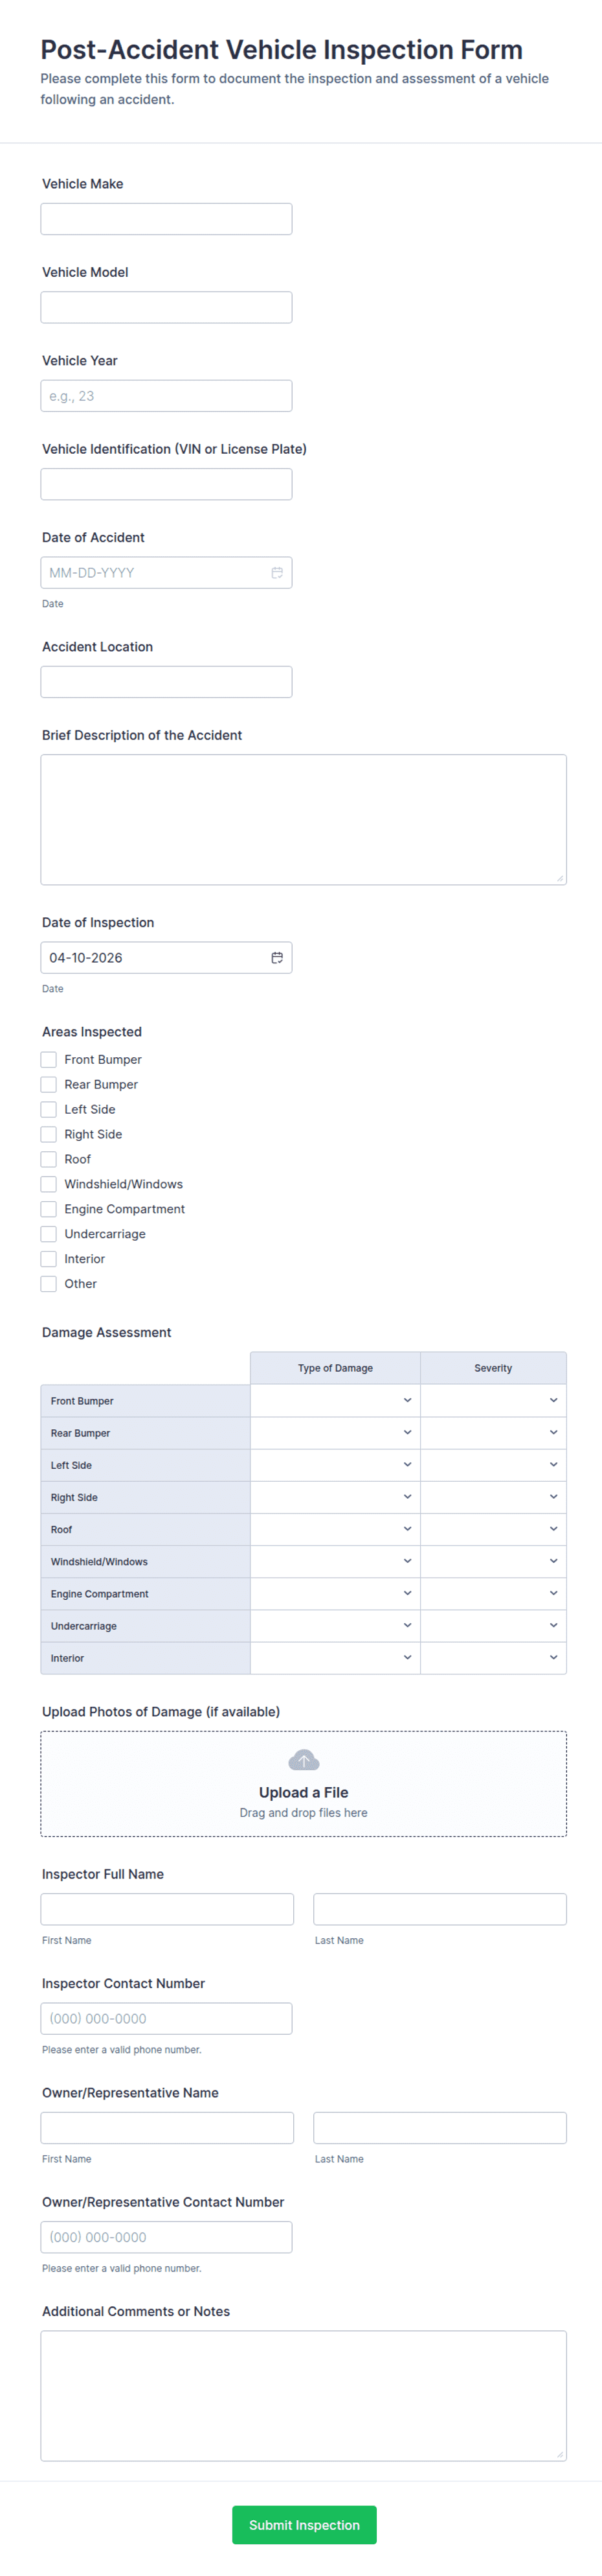Open the Type of Damage dropdown for Front Bumper

pyautogui.click(x=407, y=1400)
